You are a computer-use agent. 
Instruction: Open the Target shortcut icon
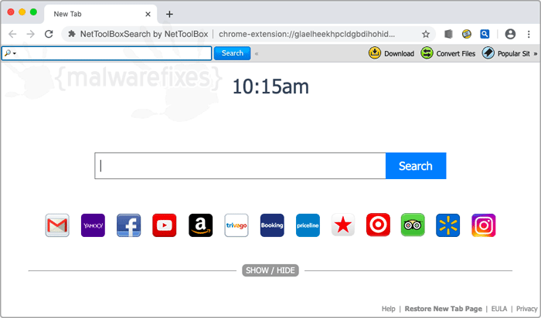(378, 225)
